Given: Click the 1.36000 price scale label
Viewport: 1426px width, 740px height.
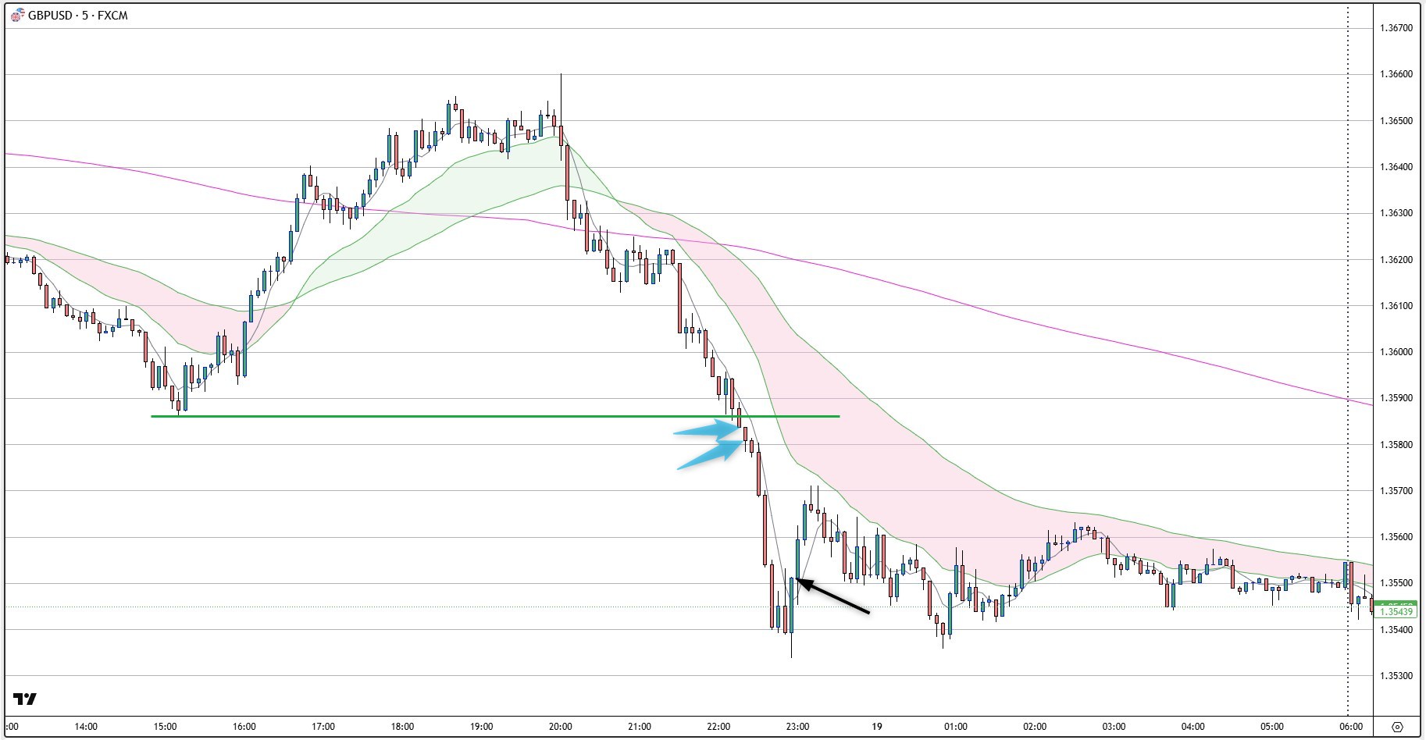Looking at the screenshot, I should click(1396, 352).
